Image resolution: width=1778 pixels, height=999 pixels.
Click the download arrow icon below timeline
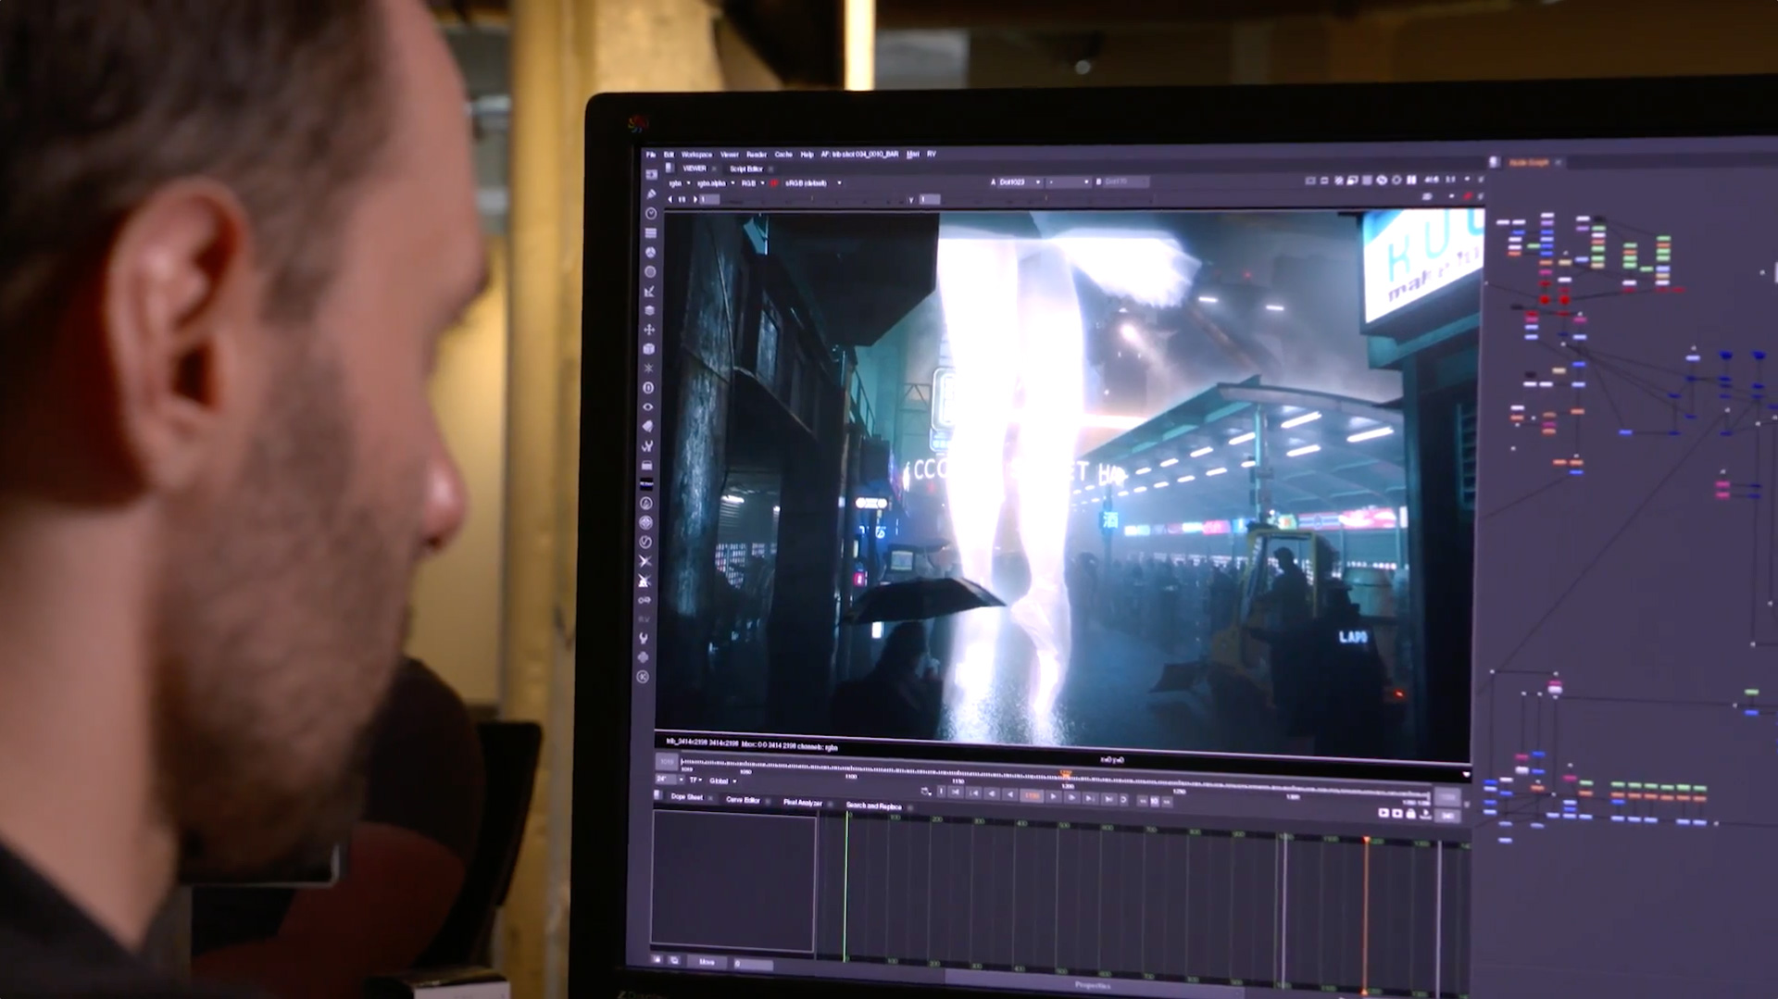[x=1425, y=813]
